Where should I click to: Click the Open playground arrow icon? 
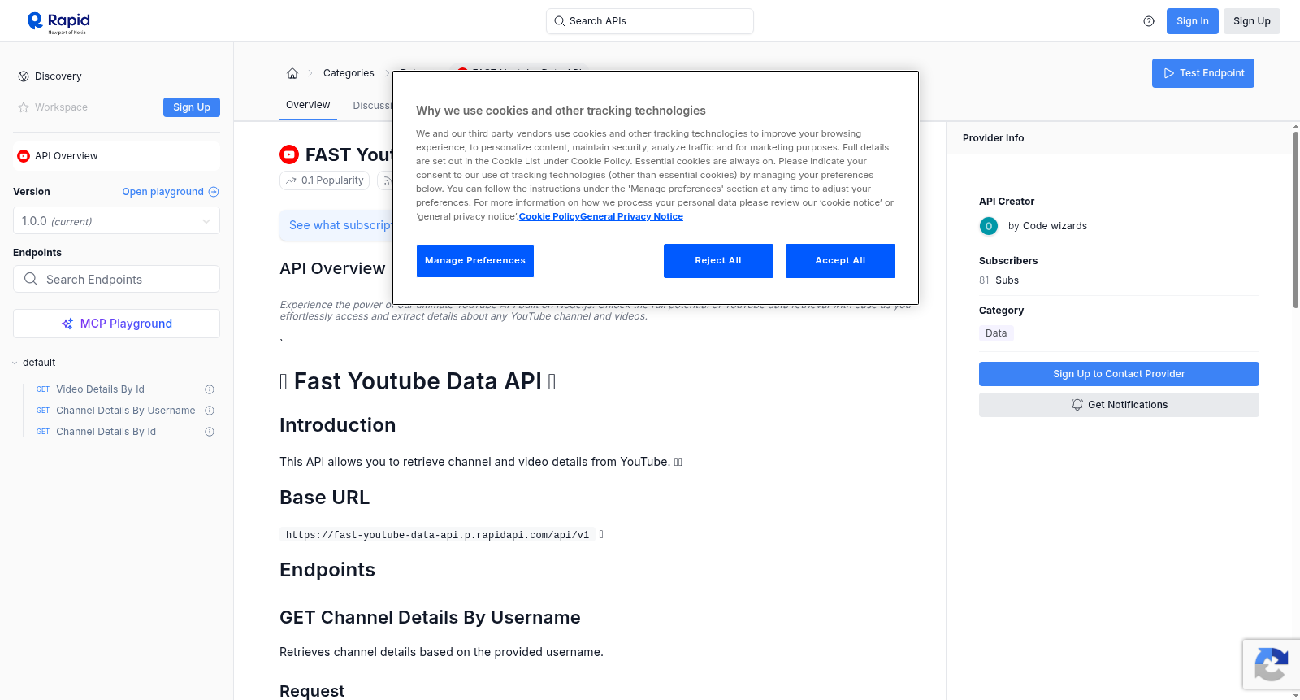click(214, 192)
